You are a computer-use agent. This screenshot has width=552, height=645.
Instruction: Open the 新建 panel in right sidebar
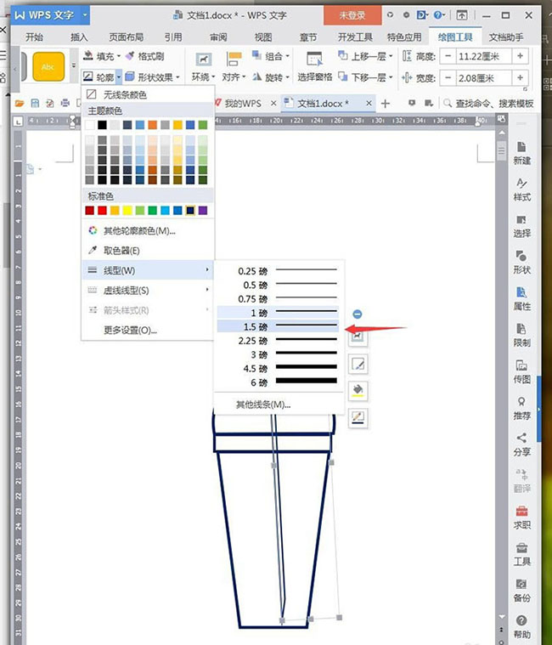tap(521, 154)
